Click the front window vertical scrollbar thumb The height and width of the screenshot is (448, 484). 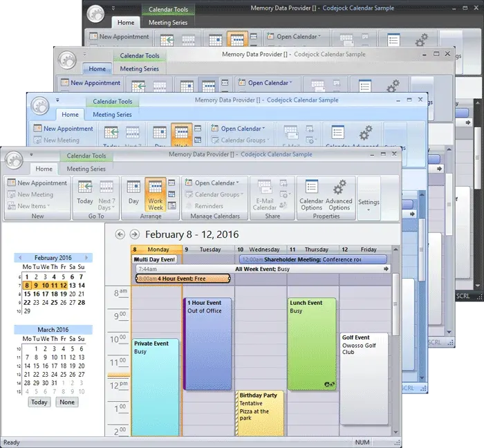[395, 304]
